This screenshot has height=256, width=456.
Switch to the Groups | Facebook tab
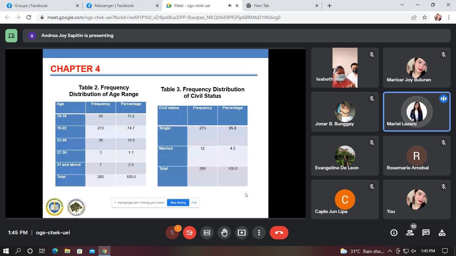pyautogui.click(x=42, y=6)
